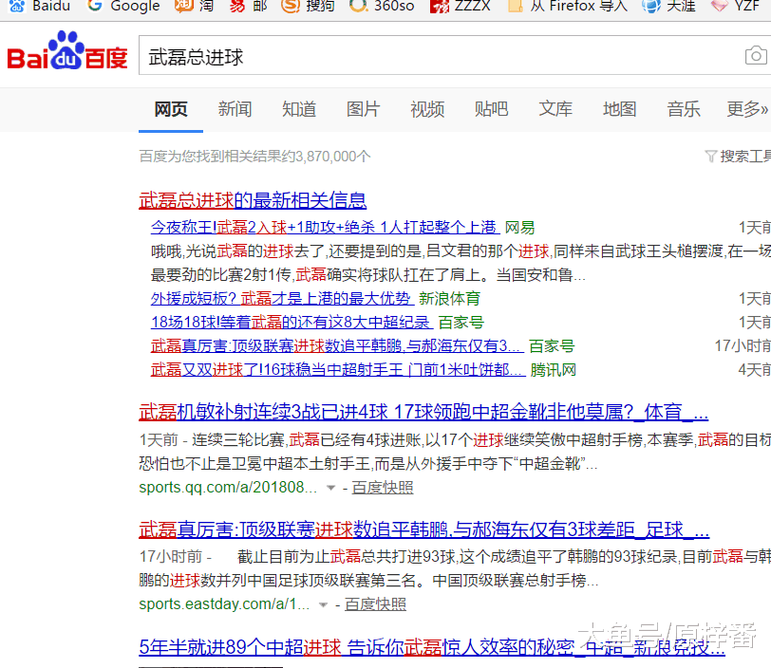
Task: Open 武磊总进球的最新相关信息 headline link
Action: pos(253,200)
